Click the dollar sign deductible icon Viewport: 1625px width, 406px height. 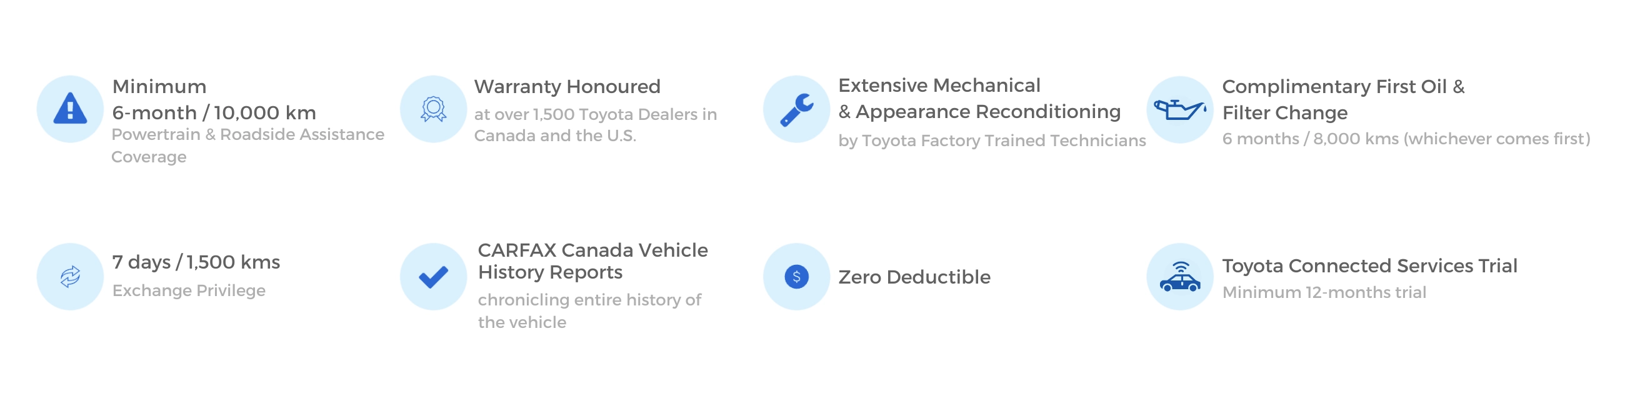pos(797,276)
